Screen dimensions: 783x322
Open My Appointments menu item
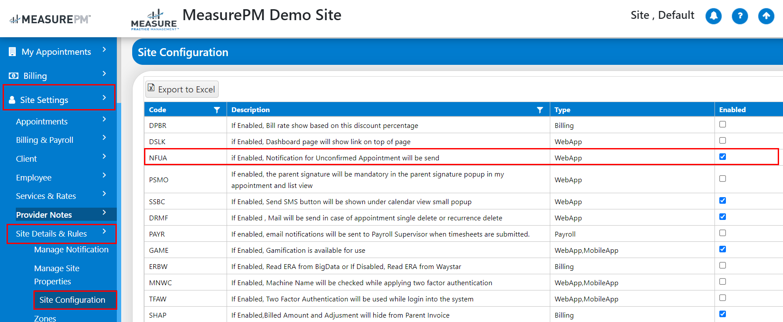point(56,52)
